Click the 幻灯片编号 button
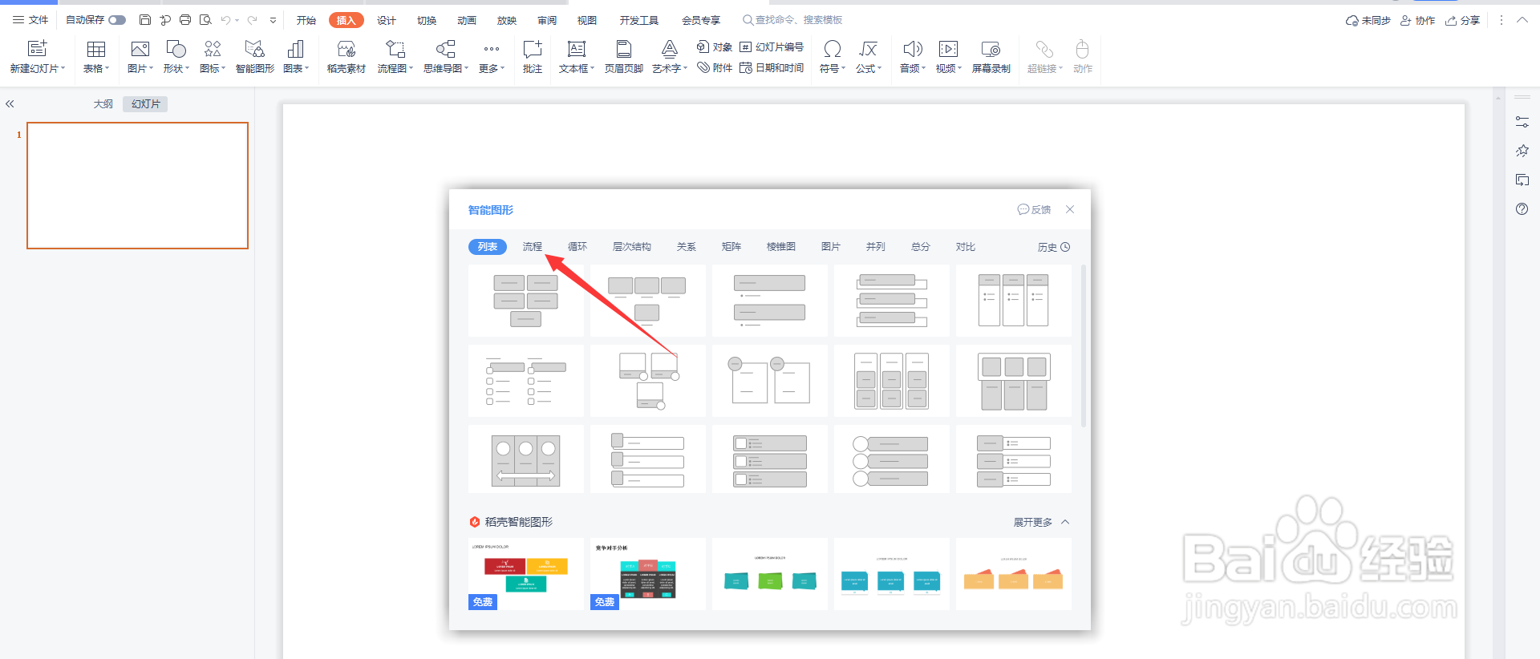Viewport: 1540px width, 659px height. click(x=772, y=47)
